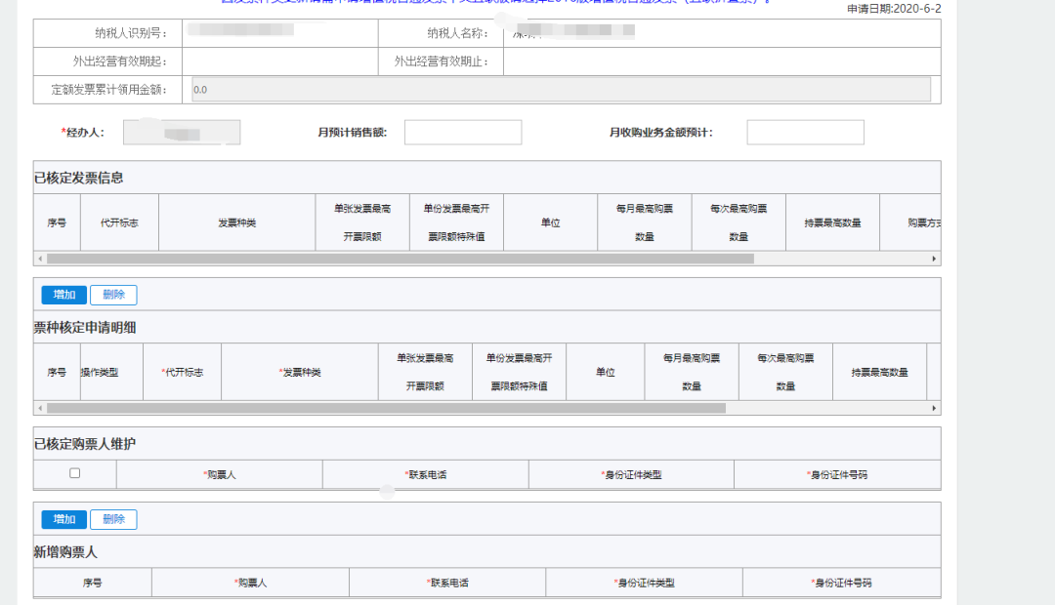
Task: Click 每月最高购票数量 header in 已核定发票信息
Action: pos(644,222)
